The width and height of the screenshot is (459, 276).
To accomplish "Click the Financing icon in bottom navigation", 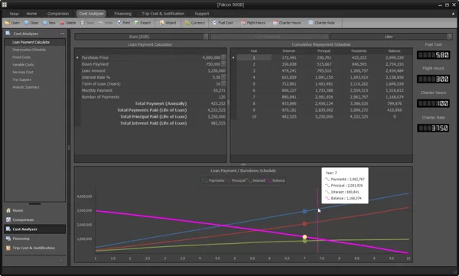I will [8, 239].
